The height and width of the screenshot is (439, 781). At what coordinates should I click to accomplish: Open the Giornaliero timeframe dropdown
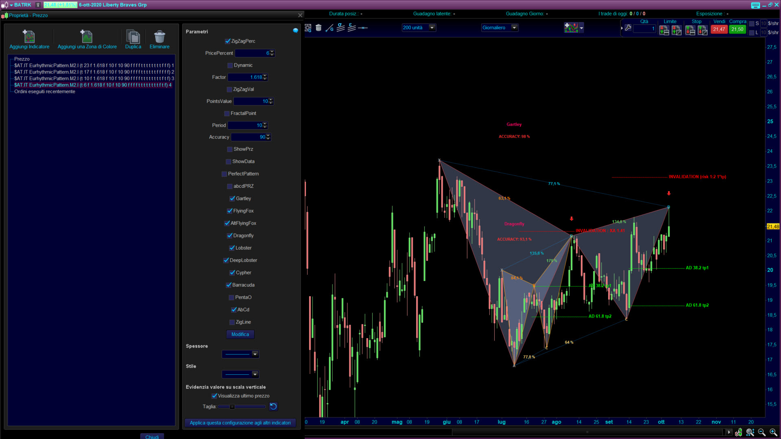coord(514,28)
